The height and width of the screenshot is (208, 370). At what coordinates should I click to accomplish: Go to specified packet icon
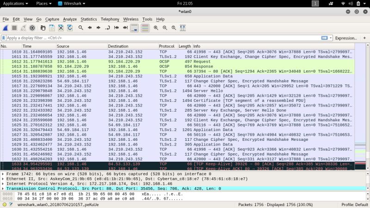[x=107, y=28]
